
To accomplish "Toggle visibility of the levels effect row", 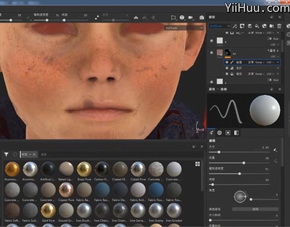I will click(227, 68).
